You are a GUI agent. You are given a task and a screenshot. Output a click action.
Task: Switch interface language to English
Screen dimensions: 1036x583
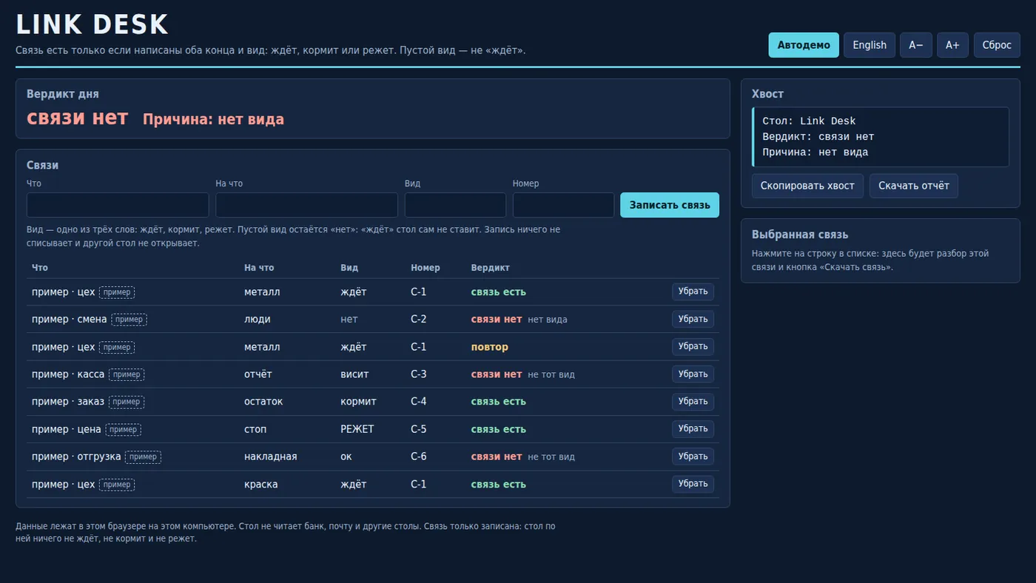pos(869,45)
